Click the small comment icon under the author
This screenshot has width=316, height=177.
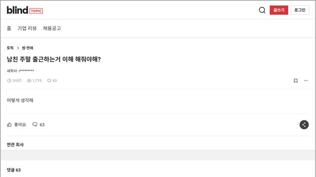pyautogui.click(x=49, y=81)
